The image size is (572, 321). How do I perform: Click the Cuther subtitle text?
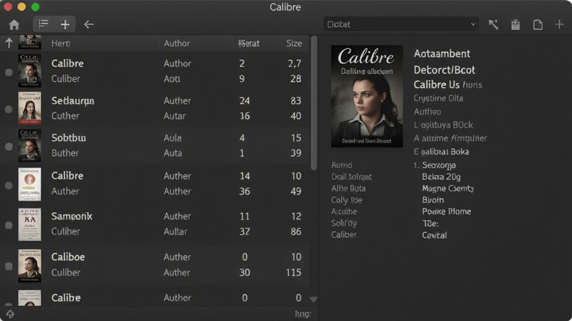(65, 116)
